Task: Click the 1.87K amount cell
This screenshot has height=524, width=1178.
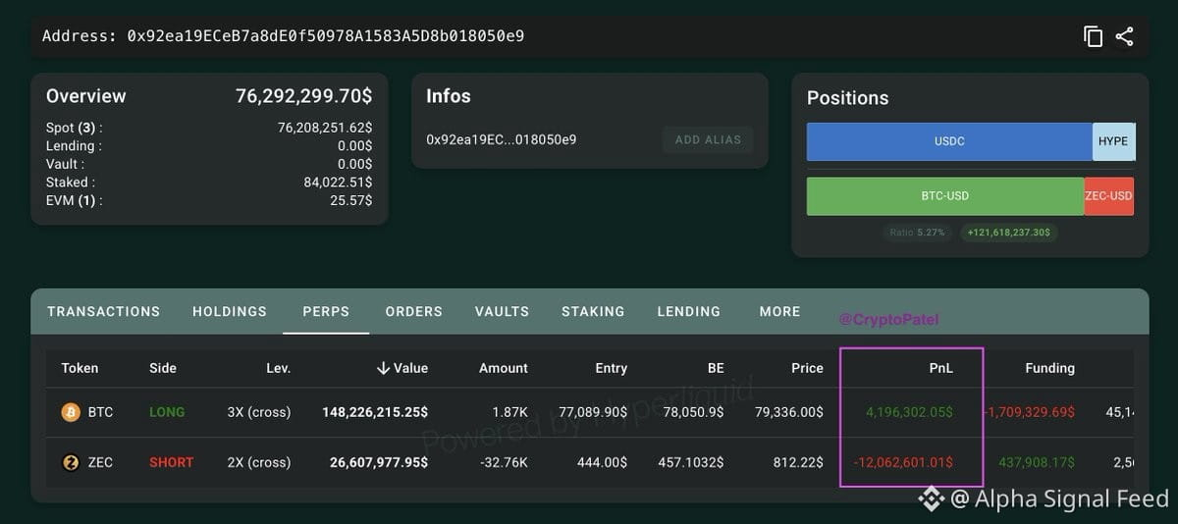Action: (510, 412)
